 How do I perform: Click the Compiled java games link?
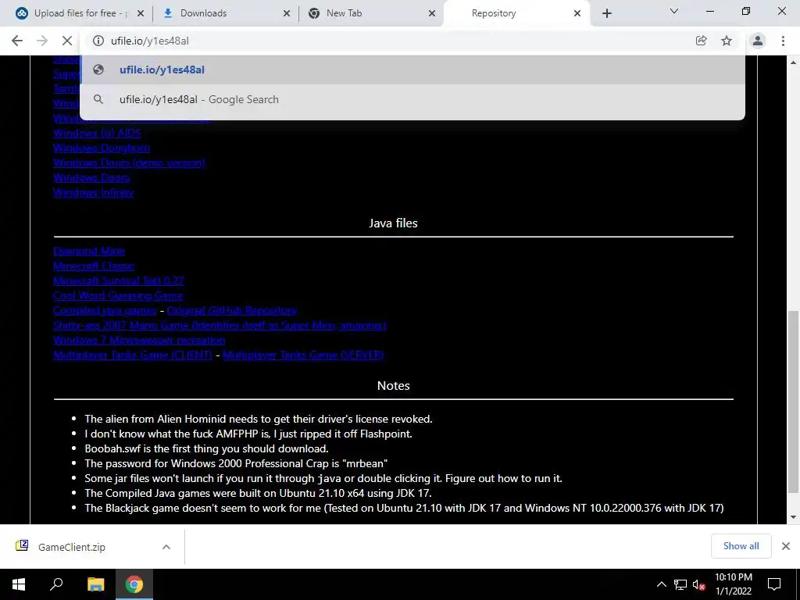coord(105,310)
